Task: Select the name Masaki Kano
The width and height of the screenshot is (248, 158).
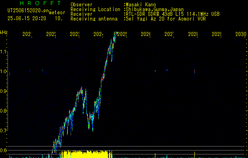Action: pos(141,5)
